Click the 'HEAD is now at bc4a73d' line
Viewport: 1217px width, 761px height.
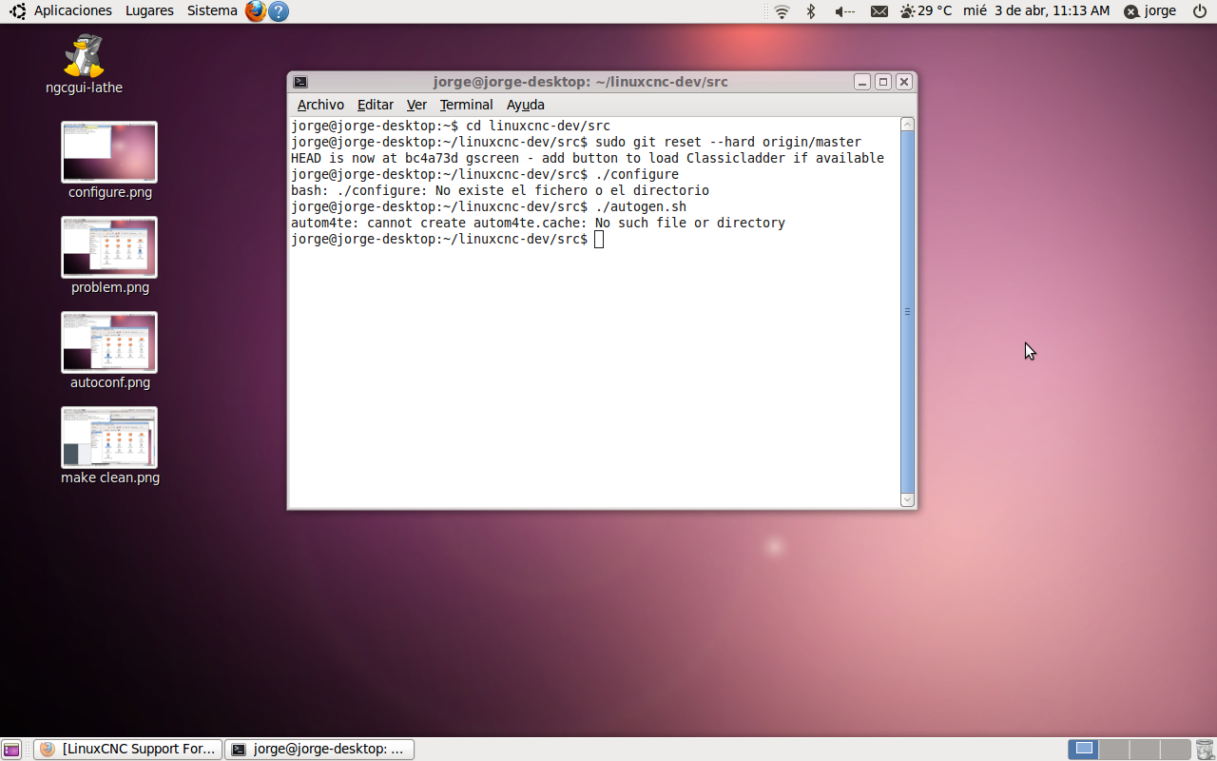coord(588,158)
